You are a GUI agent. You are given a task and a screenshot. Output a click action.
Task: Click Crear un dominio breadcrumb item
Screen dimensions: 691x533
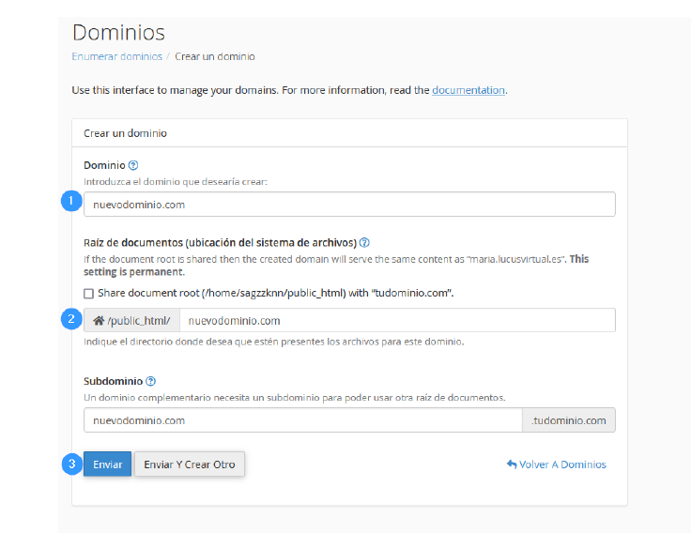tap(215, 56)
